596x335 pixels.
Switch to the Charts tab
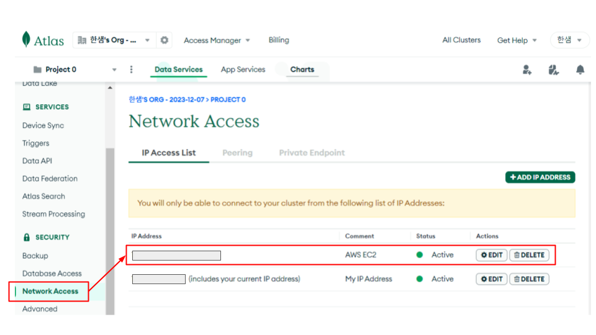[x=302, y=69]
